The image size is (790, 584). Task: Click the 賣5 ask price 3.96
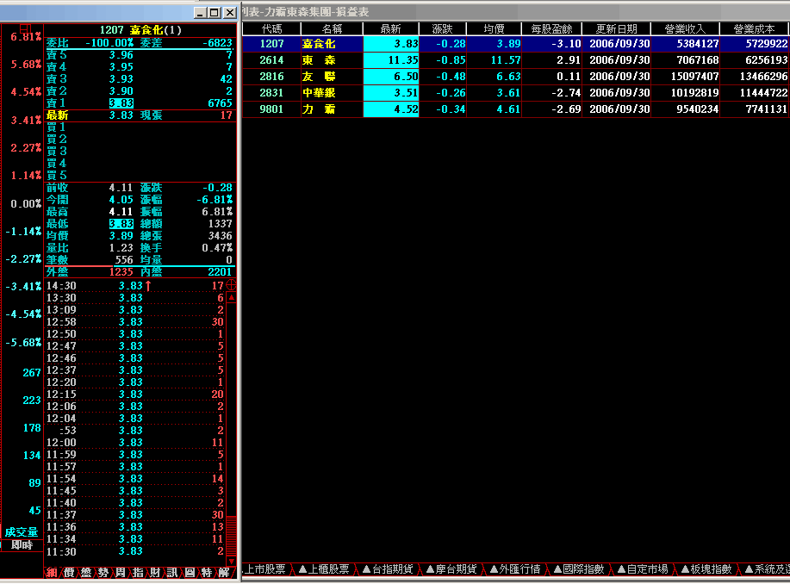[121, 55]
